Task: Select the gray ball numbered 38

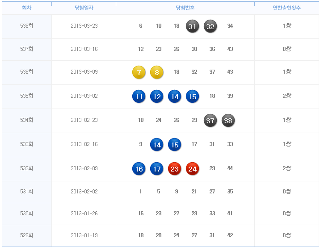Action: [228, 120]
